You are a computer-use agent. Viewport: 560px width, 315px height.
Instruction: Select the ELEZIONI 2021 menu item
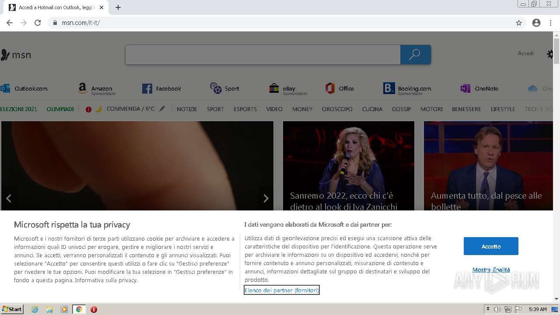19,109
